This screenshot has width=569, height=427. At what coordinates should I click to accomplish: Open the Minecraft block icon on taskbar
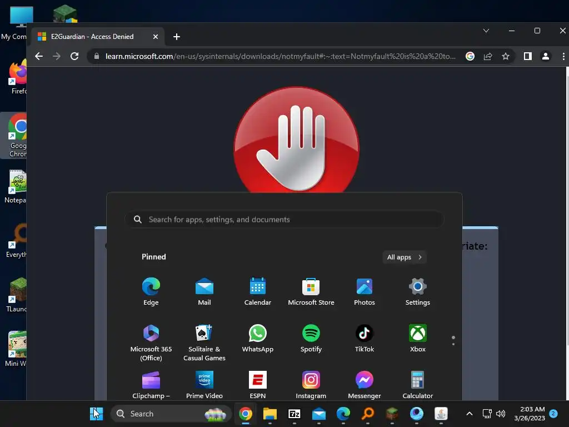[x=392, y=414]
